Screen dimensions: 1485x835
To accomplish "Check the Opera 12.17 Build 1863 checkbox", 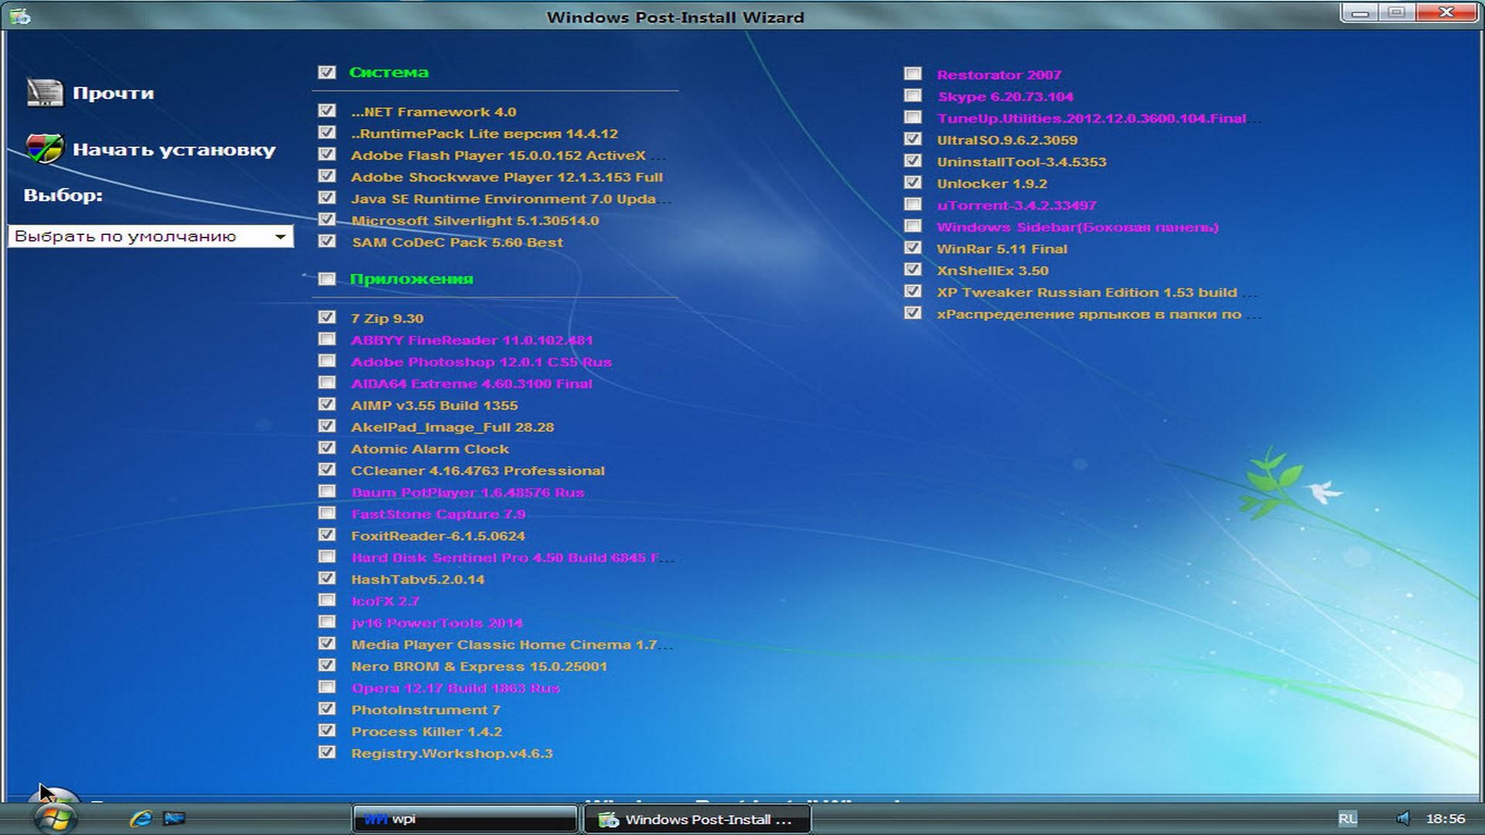I will point(327,687).
